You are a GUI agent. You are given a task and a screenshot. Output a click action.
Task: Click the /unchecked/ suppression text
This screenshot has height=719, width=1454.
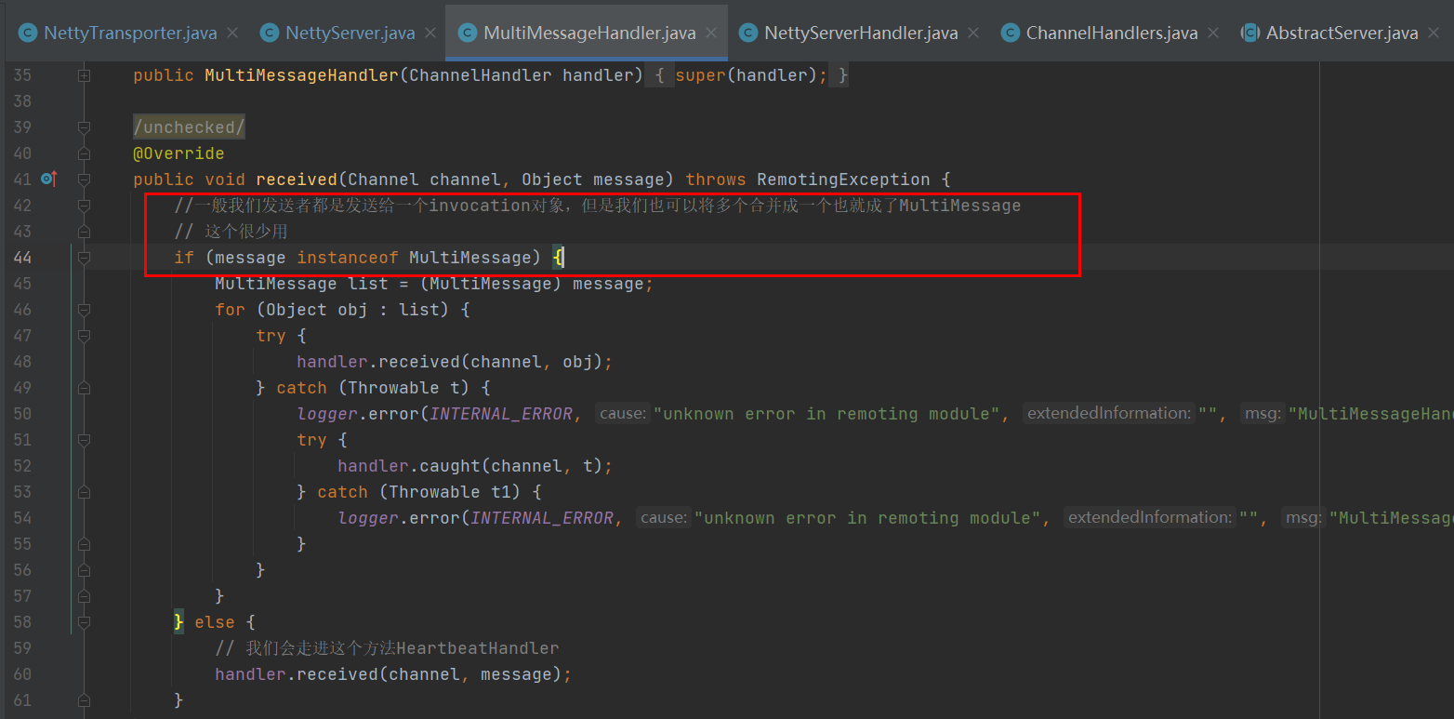point(190,127)
